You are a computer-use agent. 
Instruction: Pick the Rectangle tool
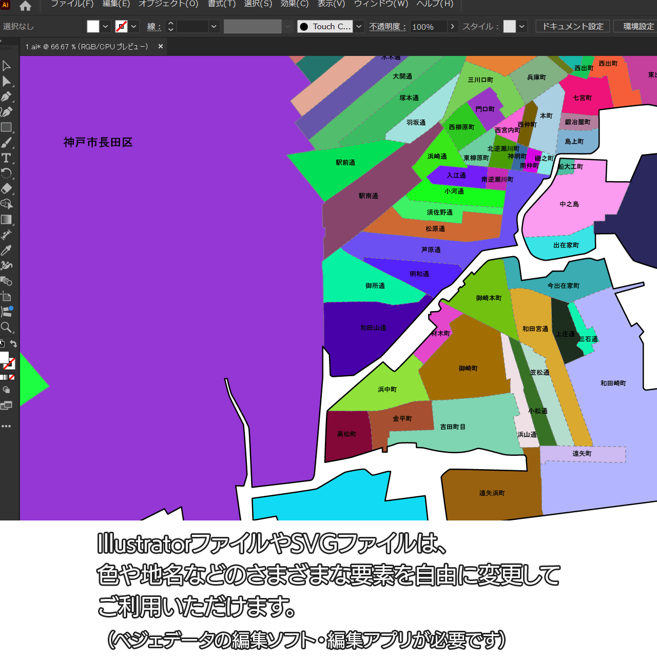coord(7,127)
